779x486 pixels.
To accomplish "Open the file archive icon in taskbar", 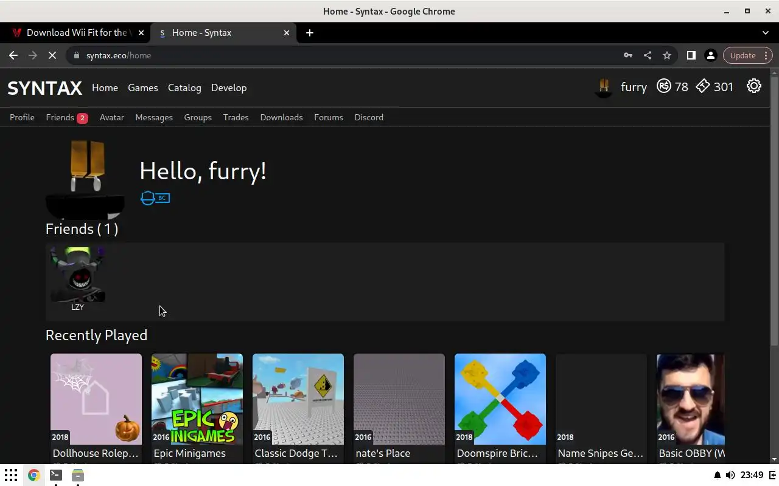I will (x=77, y=475).
